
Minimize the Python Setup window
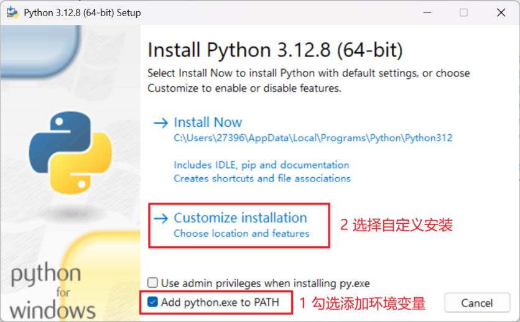click(x=427, y=12)
